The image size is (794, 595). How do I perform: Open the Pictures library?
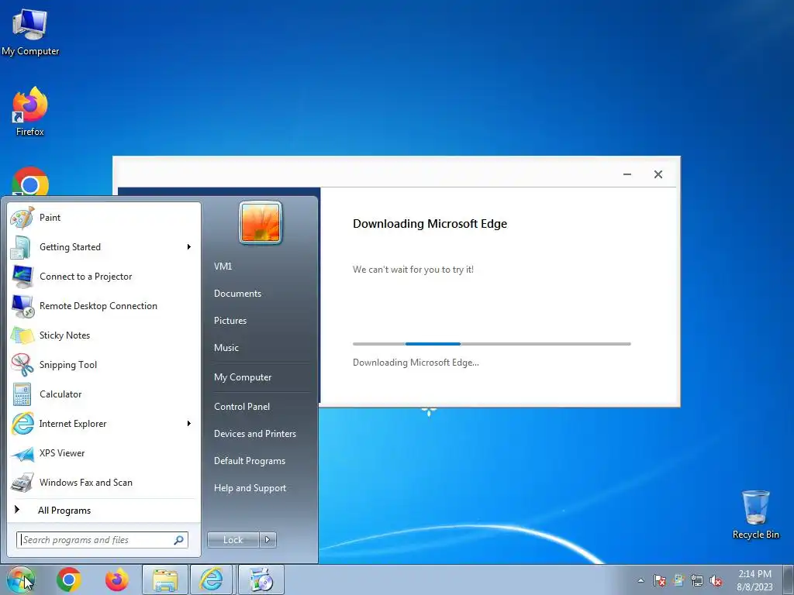[230, 321]
